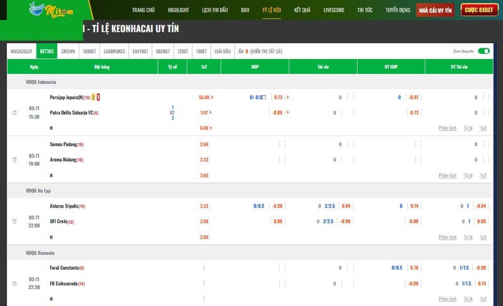Image resolution: width=503 pixels, height=306 pixels.
Task: Click yellow card badge next to Persijap Jepara
Action: tap(94, 97)
